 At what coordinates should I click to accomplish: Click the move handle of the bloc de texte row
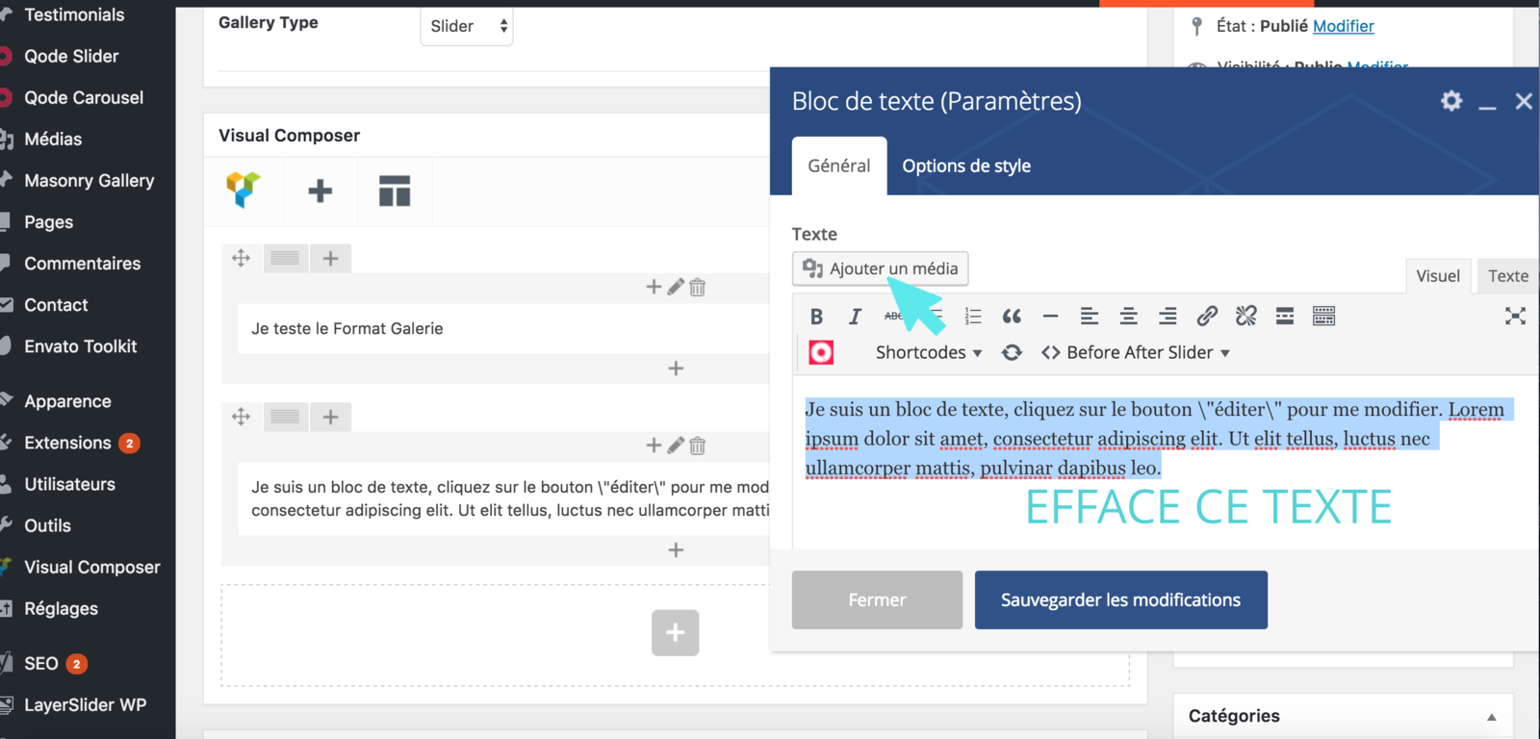(x=241, y=417)
